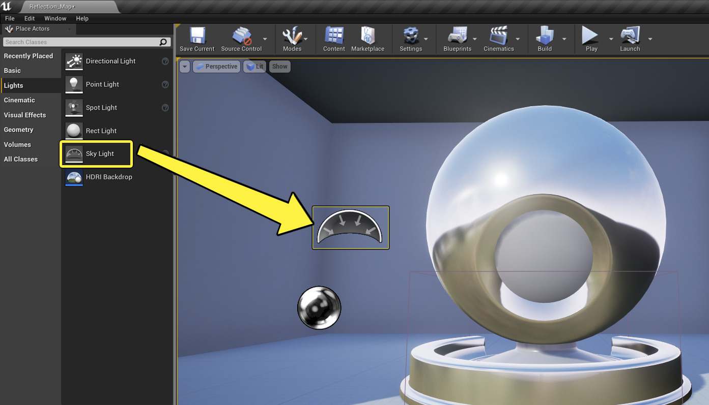The image size is (709, 405).
Task: Click Save Current to save the level
Action: click(196, 36)
